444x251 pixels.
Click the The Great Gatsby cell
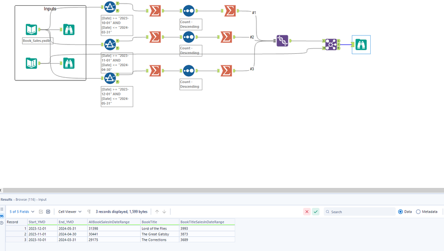(160, 234)
